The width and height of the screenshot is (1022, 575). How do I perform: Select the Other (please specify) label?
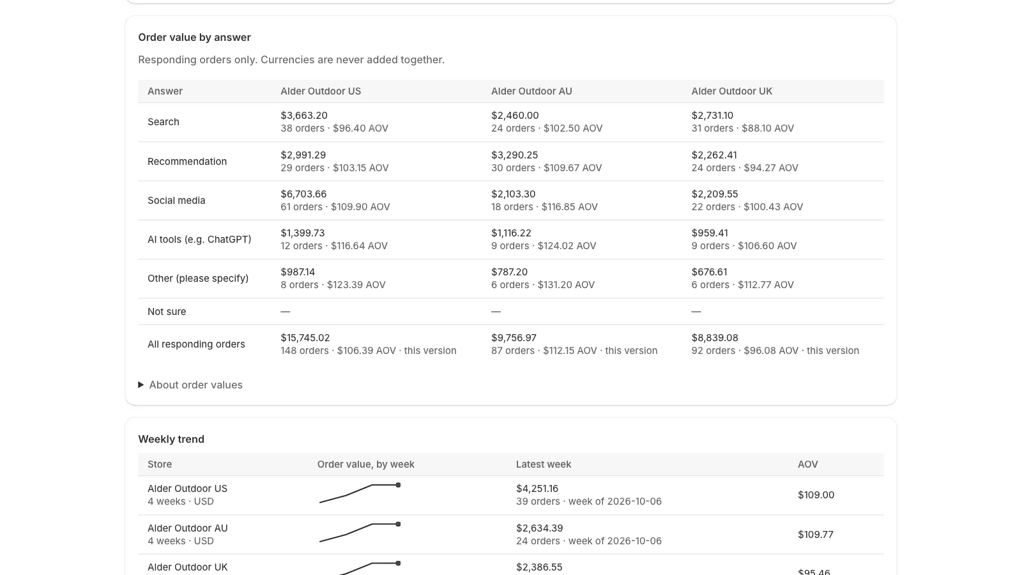[198, 279]
